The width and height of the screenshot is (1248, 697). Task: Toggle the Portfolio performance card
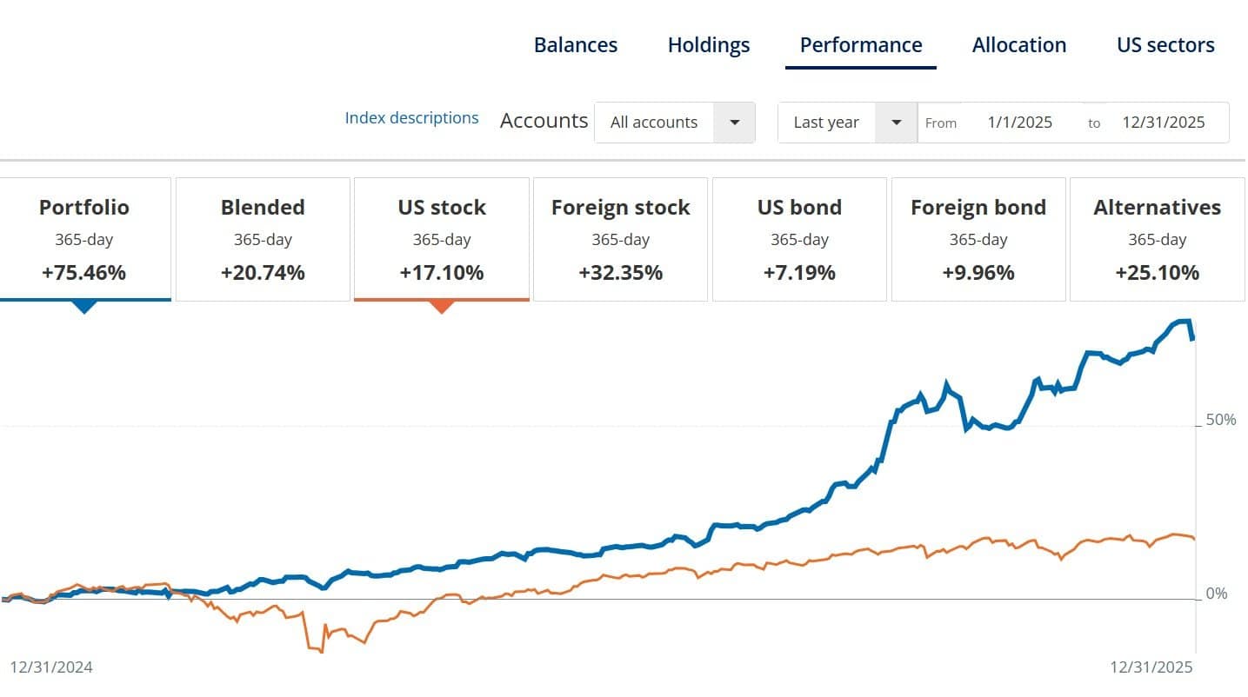click(84, 239)
